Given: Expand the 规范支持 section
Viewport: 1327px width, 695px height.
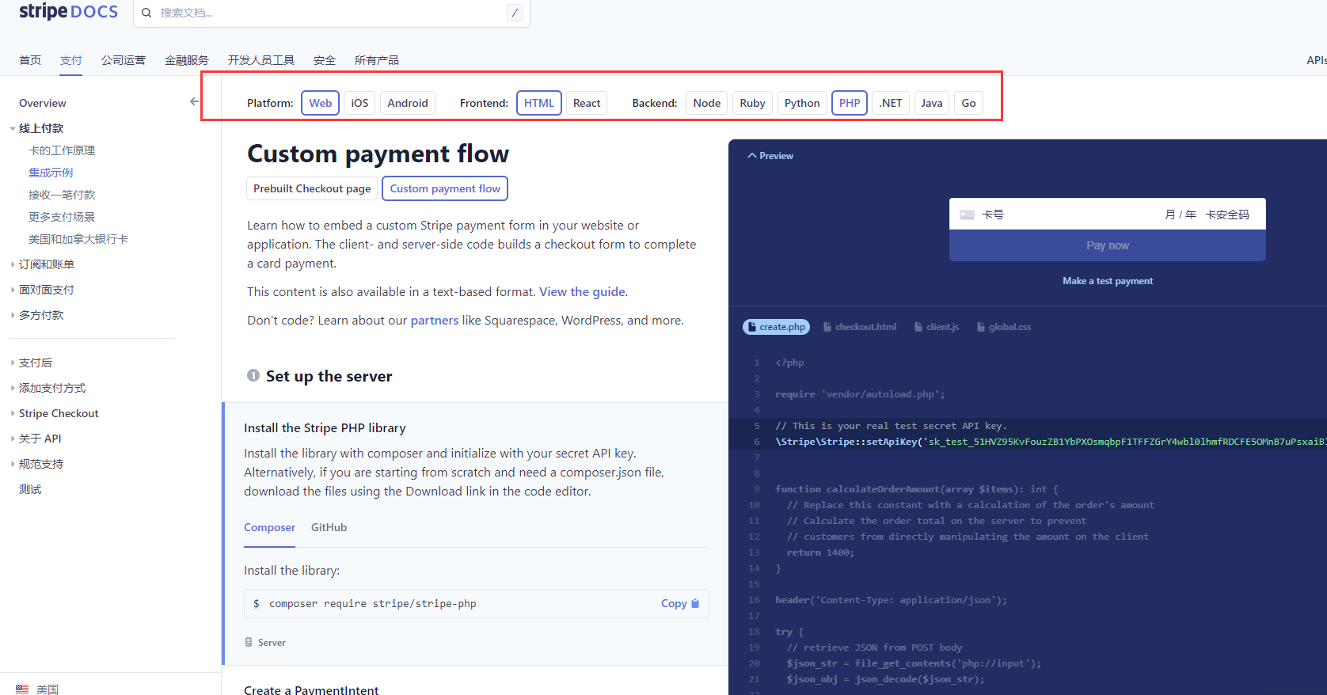Looking at the screenshot, I should [41, 464].
